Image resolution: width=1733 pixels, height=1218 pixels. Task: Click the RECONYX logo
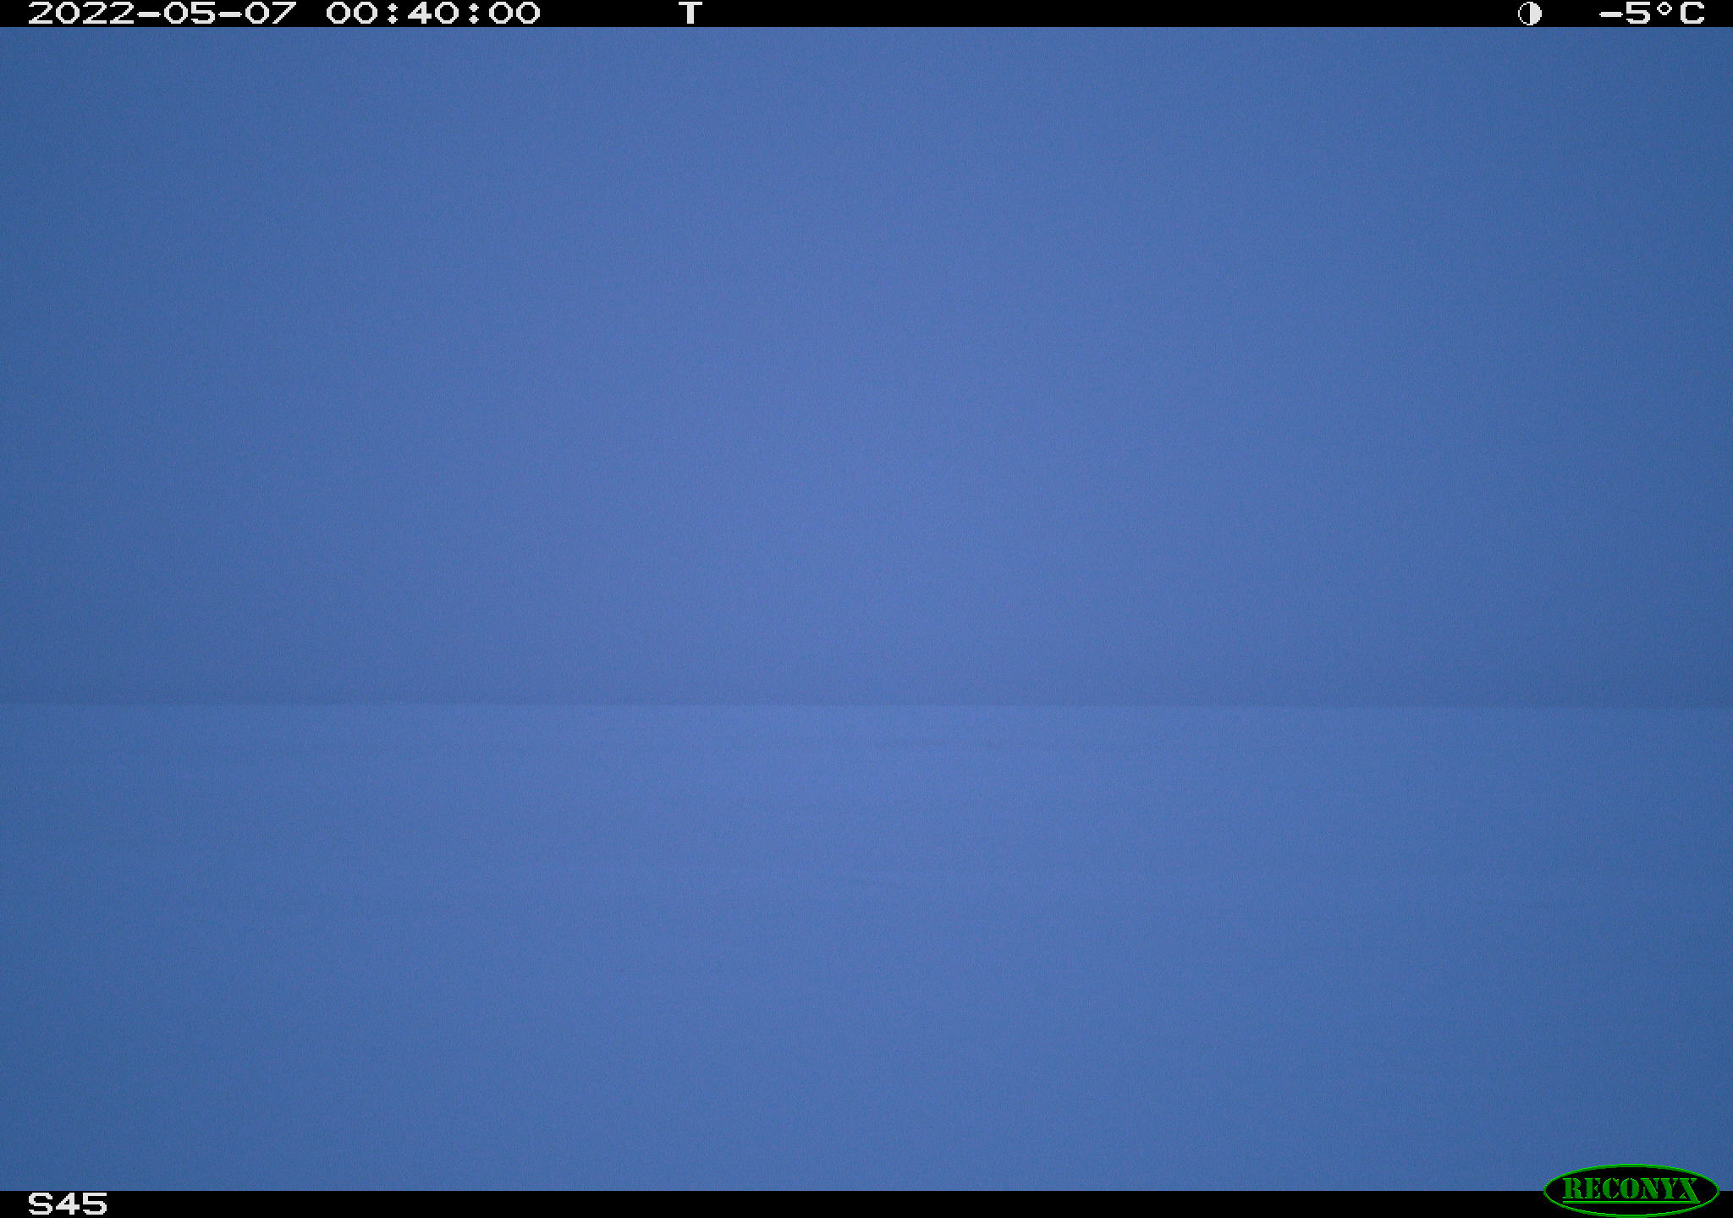point(1631,1190)
